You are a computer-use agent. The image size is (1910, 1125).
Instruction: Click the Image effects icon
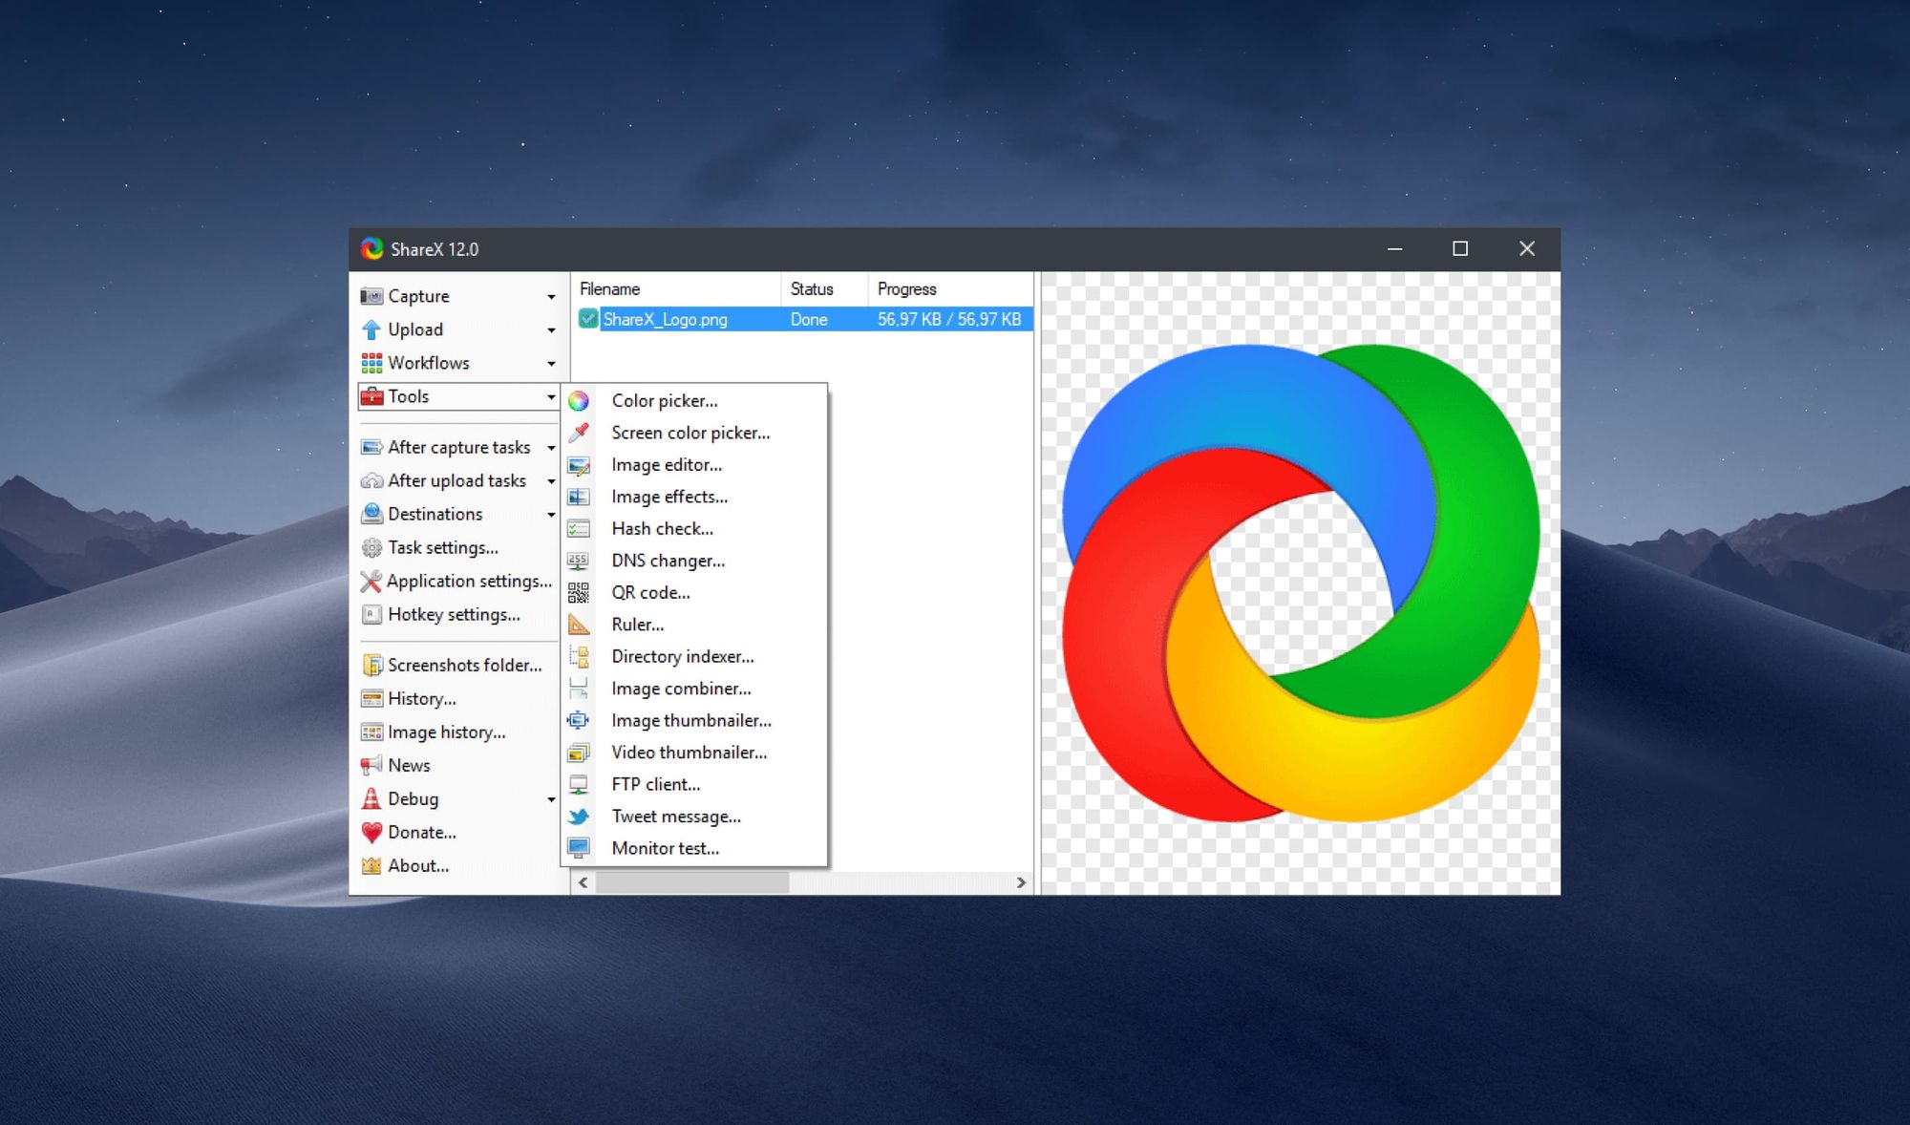[579, 497]
